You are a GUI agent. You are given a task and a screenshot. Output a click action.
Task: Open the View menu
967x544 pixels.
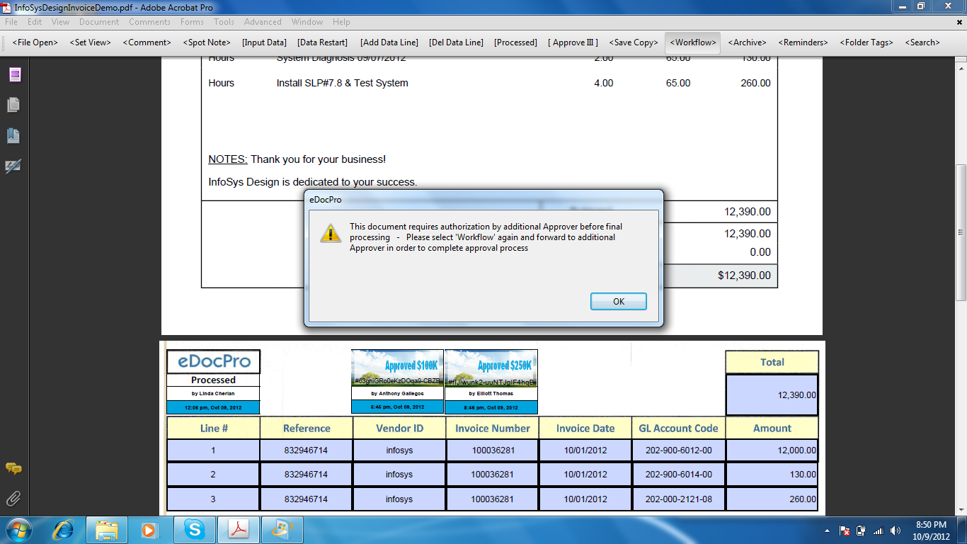tap(61, 22)
